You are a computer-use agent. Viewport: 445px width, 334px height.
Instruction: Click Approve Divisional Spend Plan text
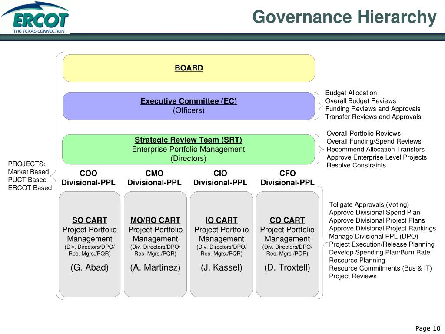[x=375, y=212]
